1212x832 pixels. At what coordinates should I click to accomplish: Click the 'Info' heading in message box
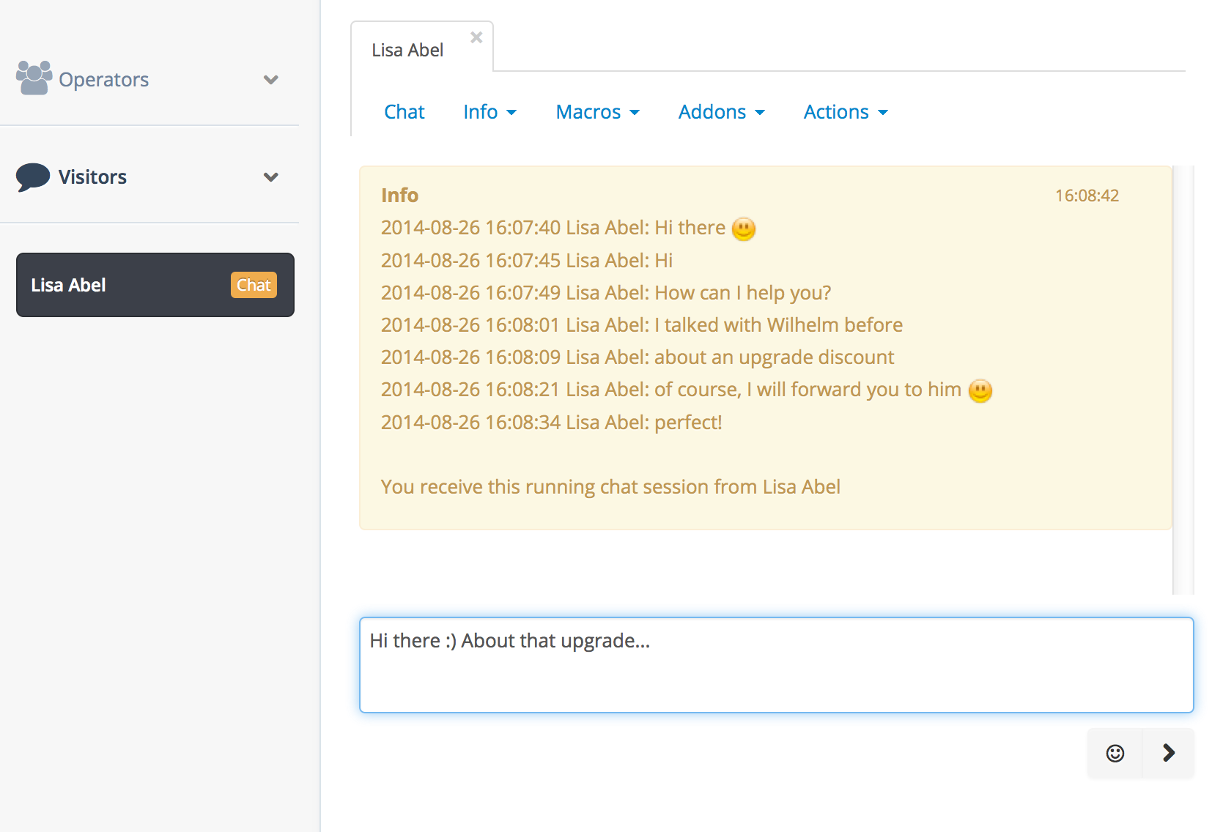click(399, 195)
